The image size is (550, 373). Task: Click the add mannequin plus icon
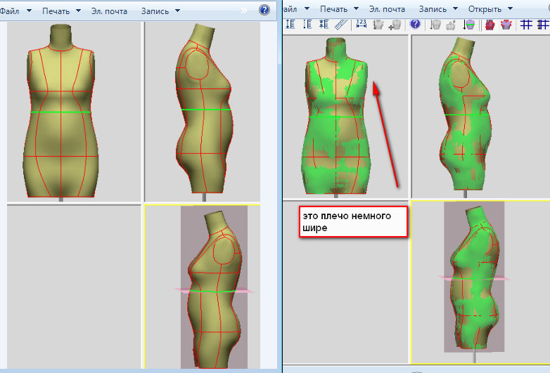tap(395, 25)
